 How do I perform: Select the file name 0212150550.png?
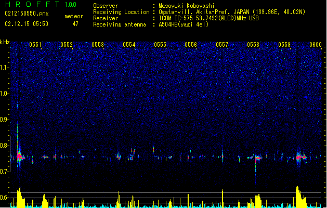click(x=27, y=14)
